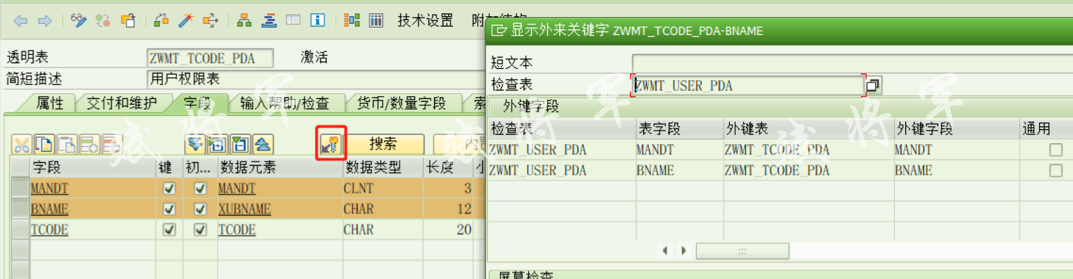Click the collapse-include minus box icon
The width and height of the screenshot is (1073, 279).
tap(240, 144)
